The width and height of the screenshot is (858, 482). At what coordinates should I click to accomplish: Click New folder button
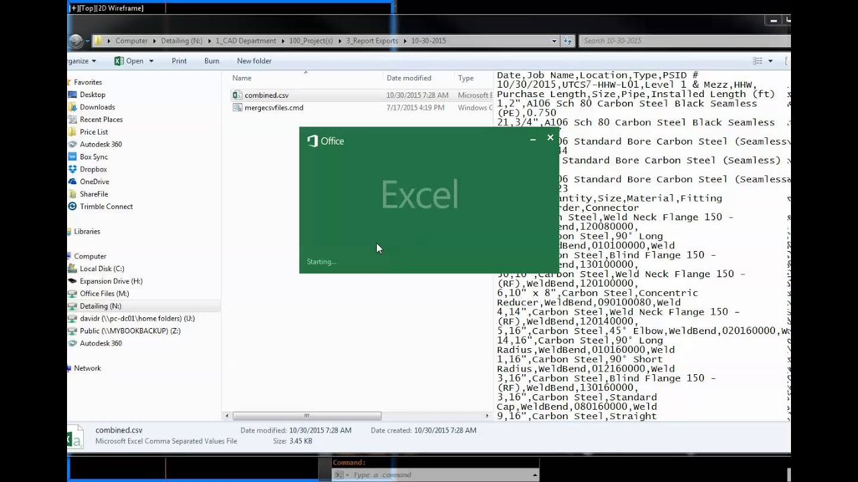(x=254, y=61)
